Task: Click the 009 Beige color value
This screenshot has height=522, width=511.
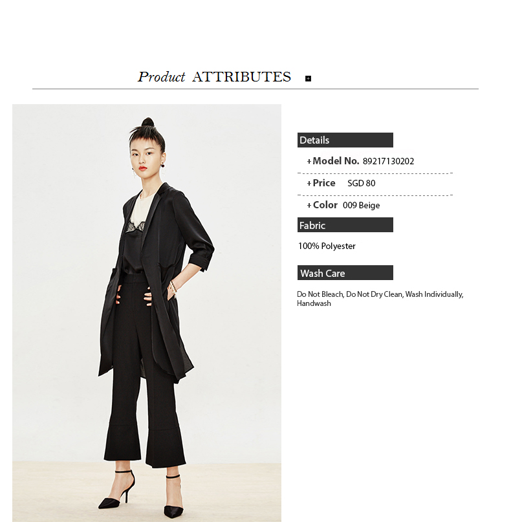Action: (x=361, y=206)
